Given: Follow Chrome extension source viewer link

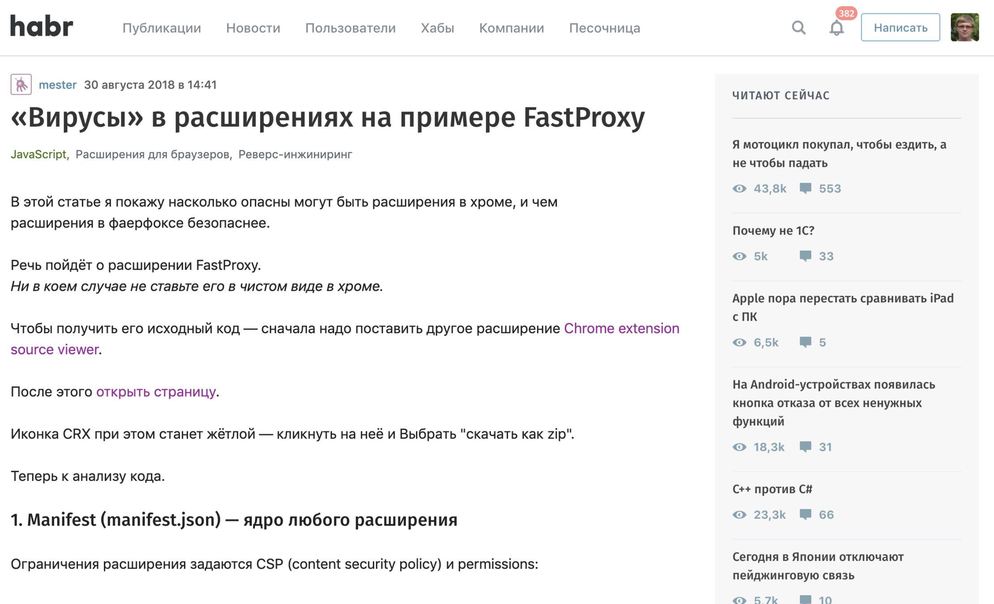Looking at the screenshot, I should (621, 328).
